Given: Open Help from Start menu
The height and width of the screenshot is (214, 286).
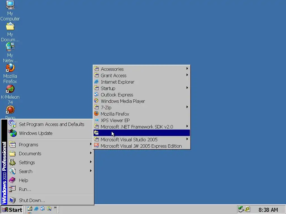Looking at the screenshot, I should (x=50, y=180).
